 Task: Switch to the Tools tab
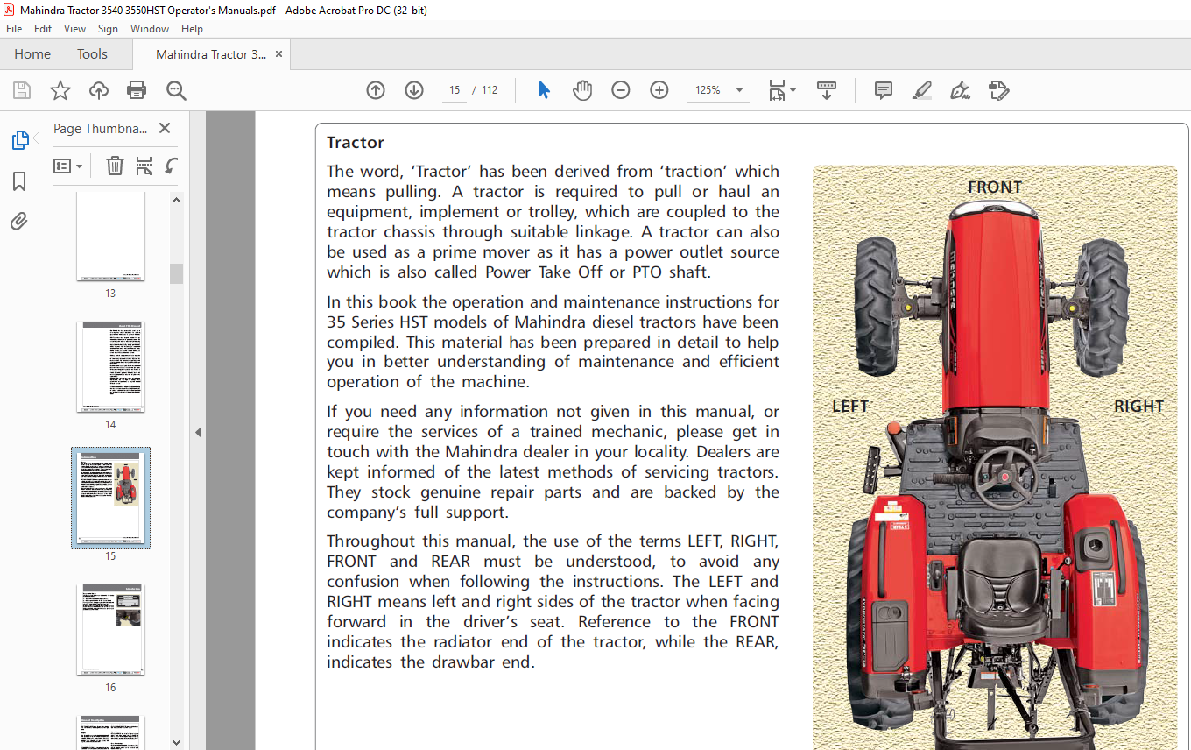pos(92,54)
